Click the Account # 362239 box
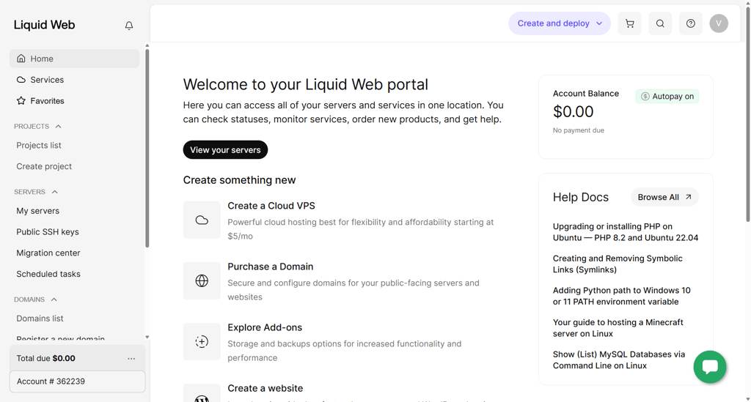This screenshot has width=751, height=402. (x=77, y=381)
